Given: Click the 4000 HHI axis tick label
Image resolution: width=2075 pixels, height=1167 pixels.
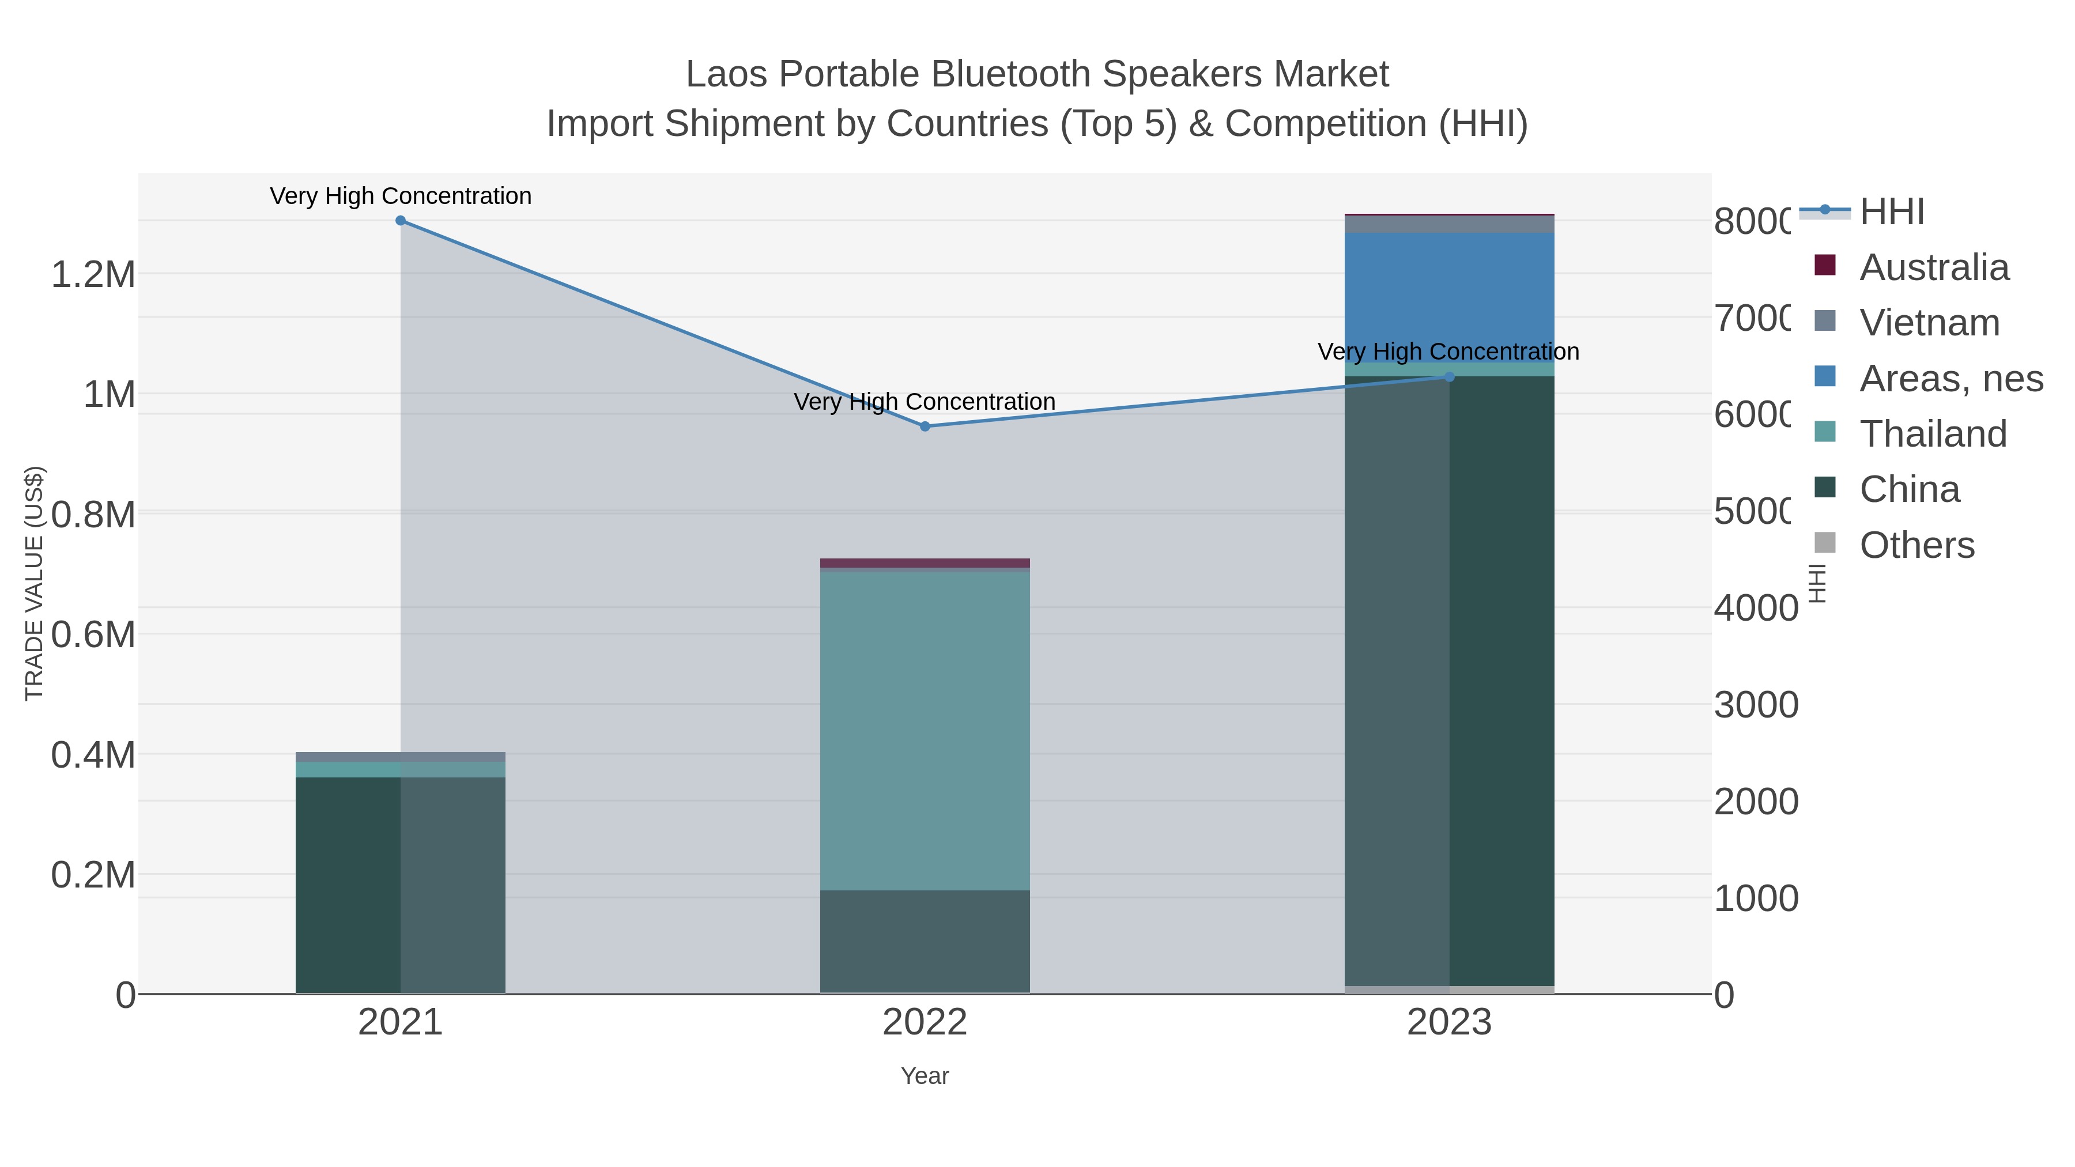Looking at the screenshot, I should tap(1755, 608).
